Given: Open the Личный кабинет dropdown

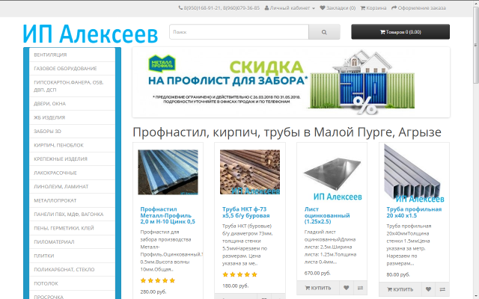Looking at the screenshot, I should [x=290, y=8].
